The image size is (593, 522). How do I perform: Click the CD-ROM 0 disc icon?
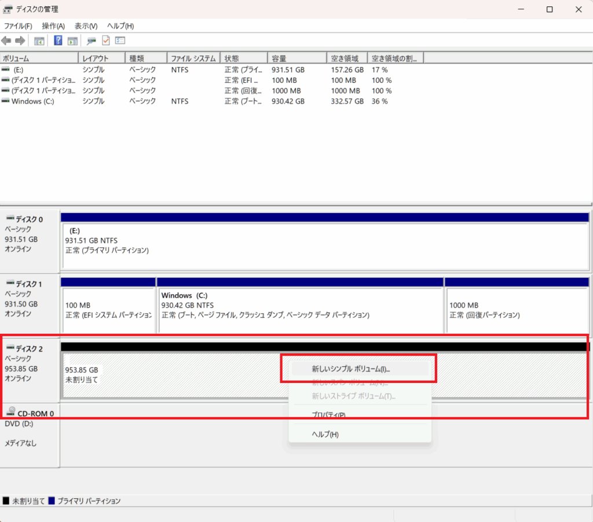tap(12, 411)
